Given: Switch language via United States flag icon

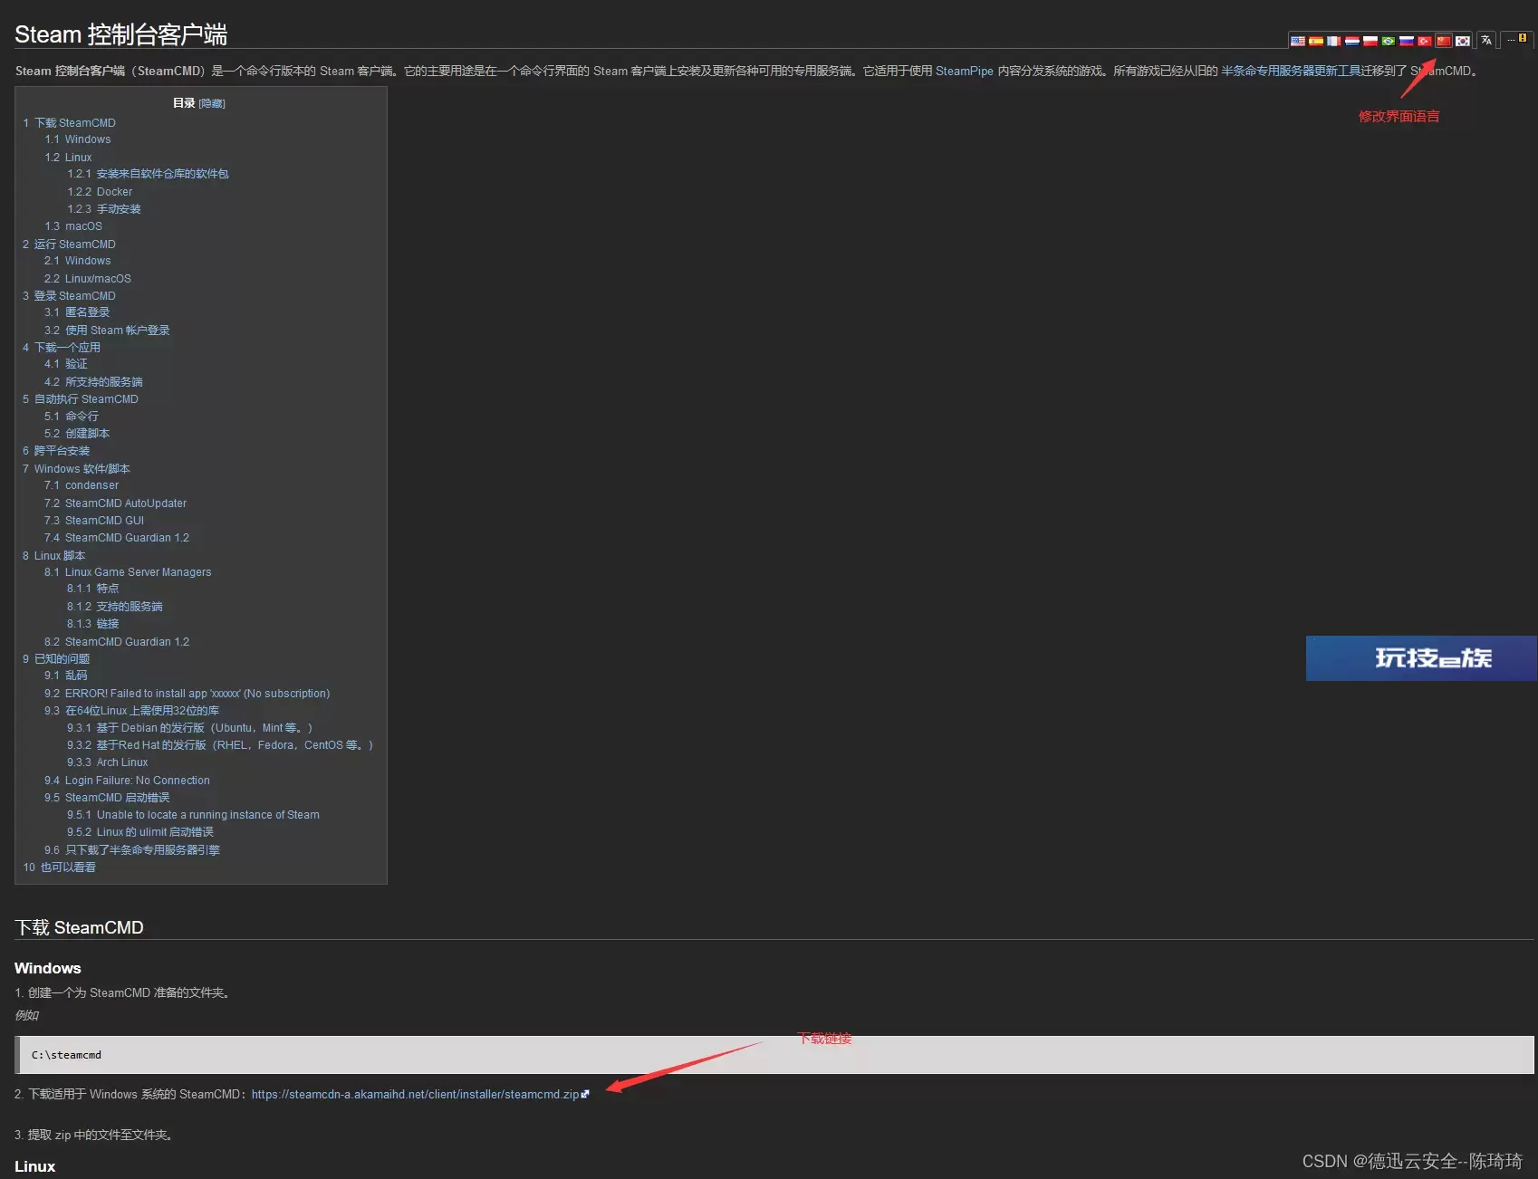Looking at the screenshot, I should click(x=1298, y=41).
